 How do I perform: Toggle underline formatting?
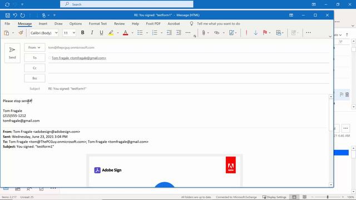pyautogui.click(x=101, y=33)
